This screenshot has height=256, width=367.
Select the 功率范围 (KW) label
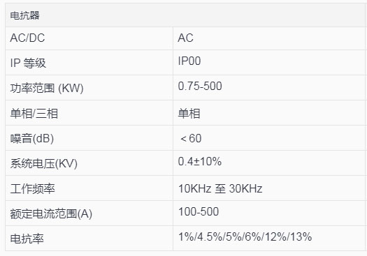tap(47, 89)
